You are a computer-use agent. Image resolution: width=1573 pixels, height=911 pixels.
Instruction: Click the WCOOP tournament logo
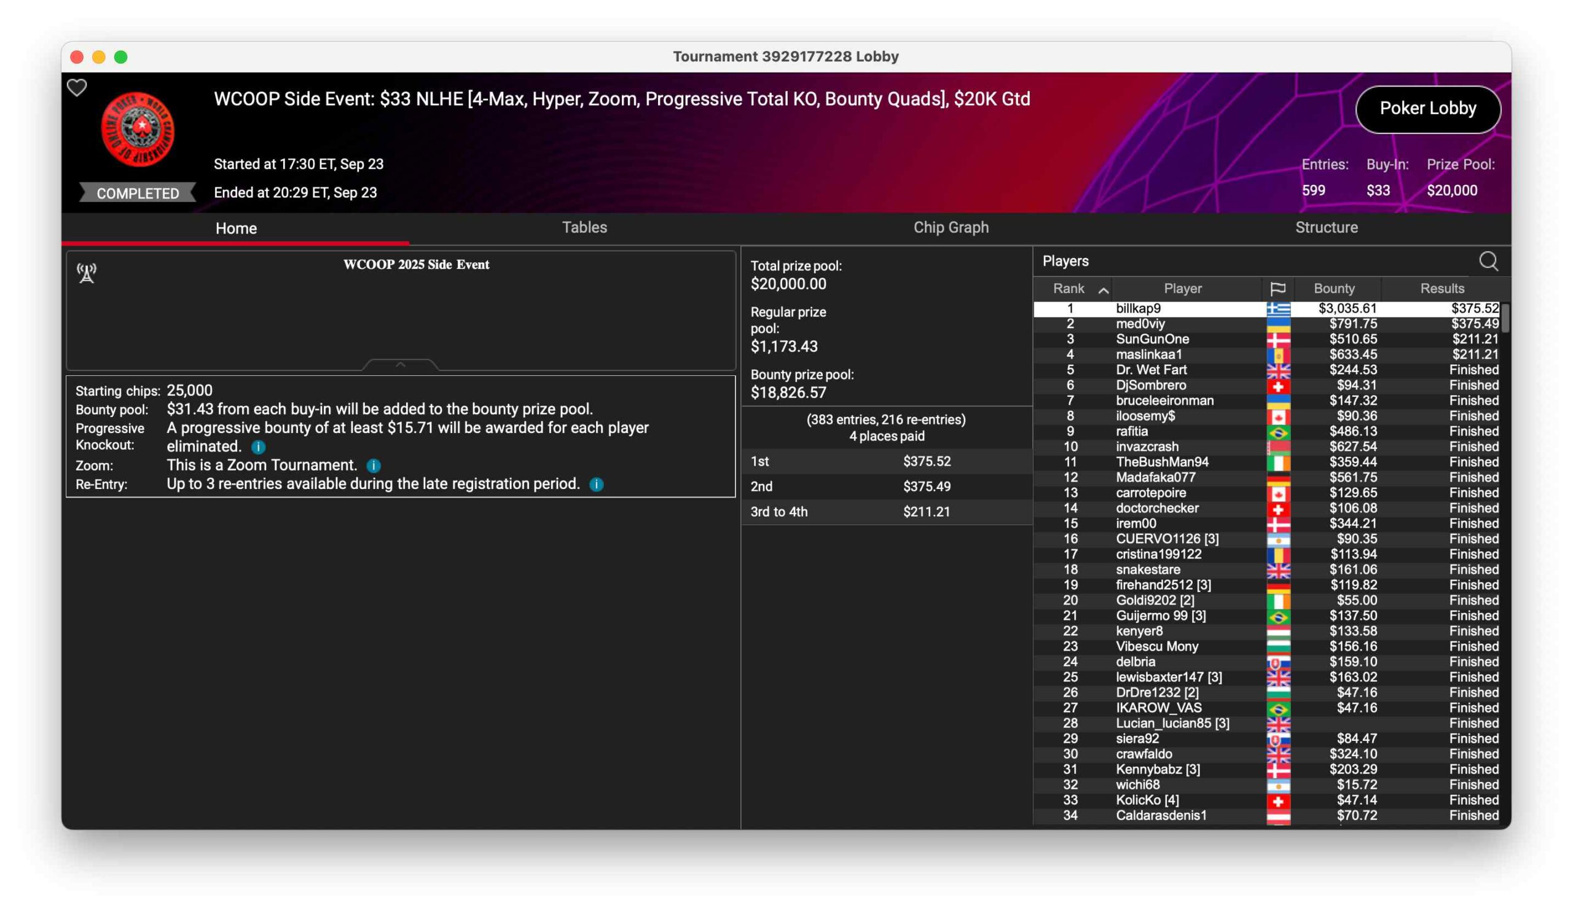pos(138,128)
